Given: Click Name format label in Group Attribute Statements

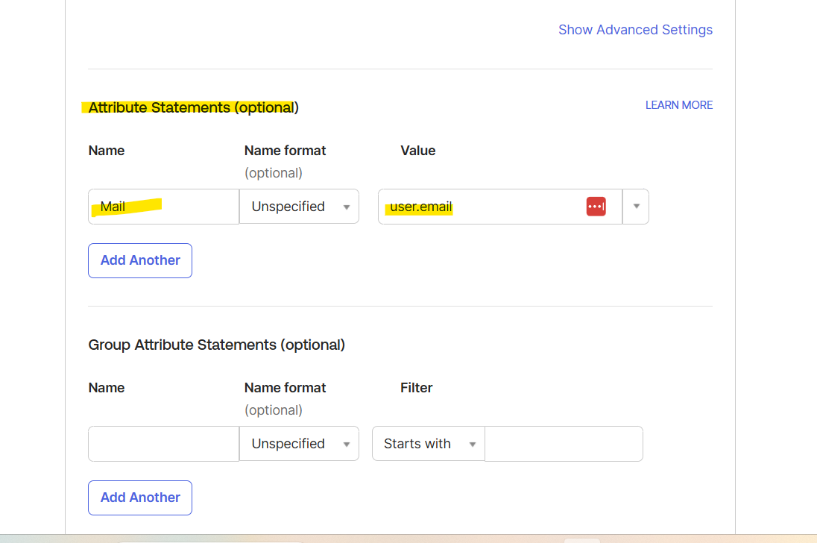Looking at the screenshot, I should pyautogui.click(x=285, y=388).
